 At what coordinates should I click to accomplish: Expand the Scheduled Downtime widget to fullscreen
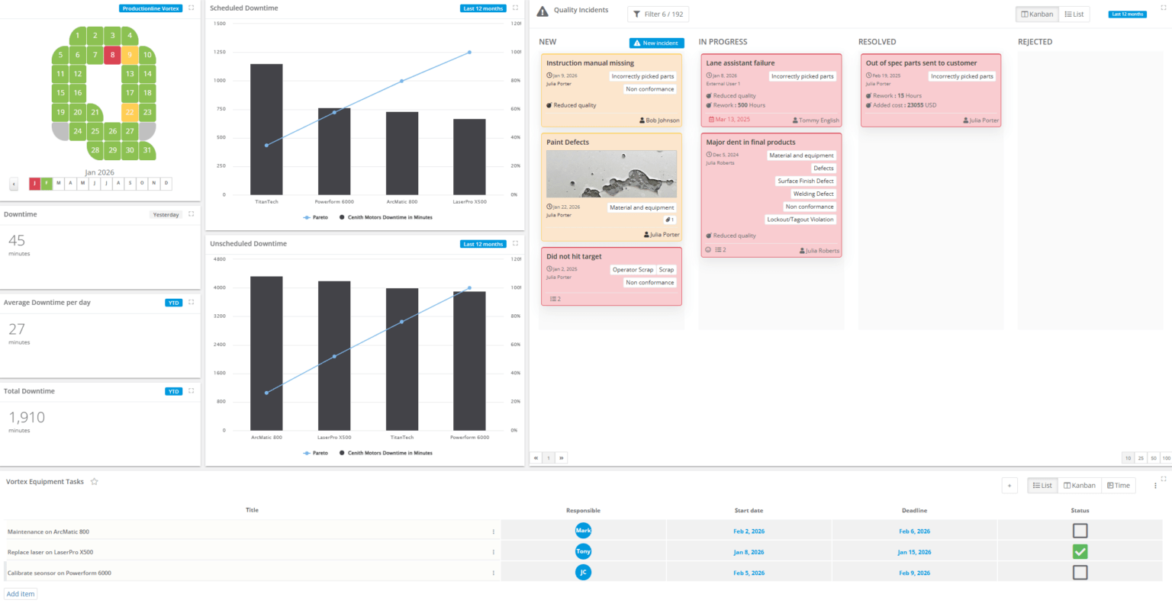(515, 8)
